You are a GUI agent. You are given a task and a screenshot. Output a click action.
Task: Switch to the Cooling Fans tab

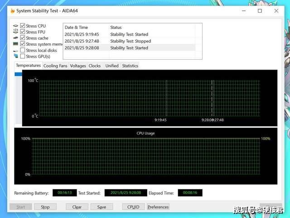[x=55, y=66]
